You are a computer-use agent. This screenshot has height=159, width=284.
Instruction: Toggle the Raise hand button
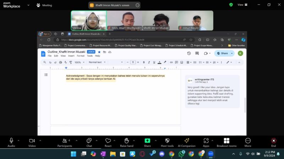click(x=126, y=141)
